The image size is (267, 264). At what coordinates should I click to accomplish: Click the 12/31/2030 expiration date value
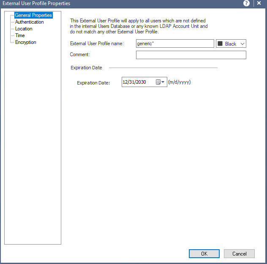pyautogui.click(x=134, y=82)
